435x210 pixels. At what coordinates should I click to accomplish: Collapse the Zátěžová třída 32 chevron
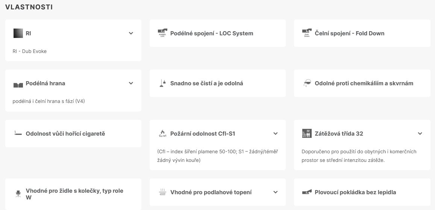tap(420, 133)
